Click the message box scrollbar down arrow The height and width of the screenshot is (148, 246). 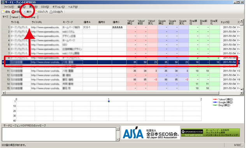[118, 139]
